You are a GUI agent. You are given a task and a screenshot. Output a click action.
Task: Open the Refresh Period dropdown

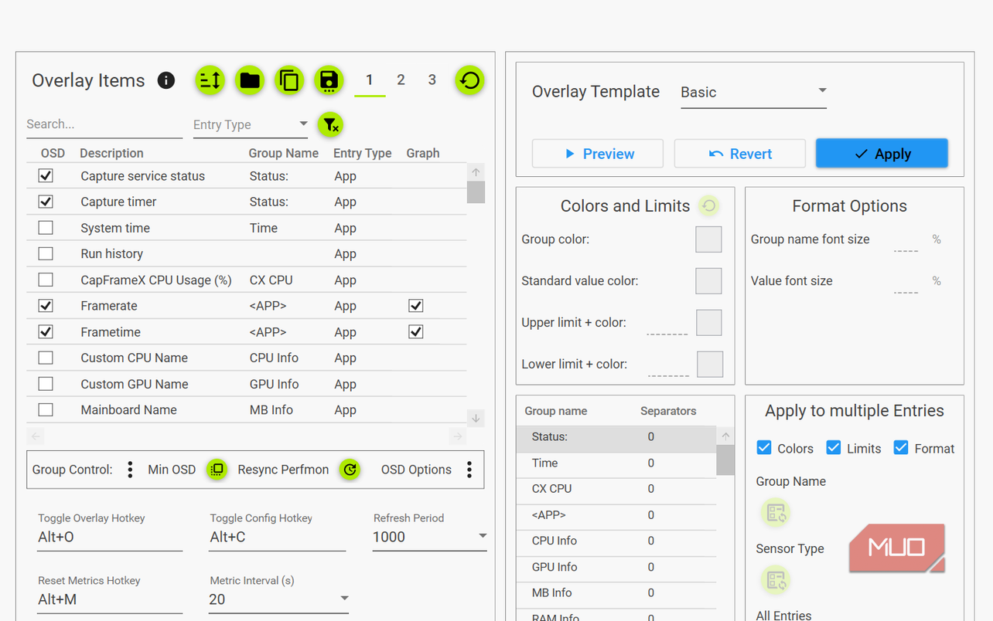(429, 537)
